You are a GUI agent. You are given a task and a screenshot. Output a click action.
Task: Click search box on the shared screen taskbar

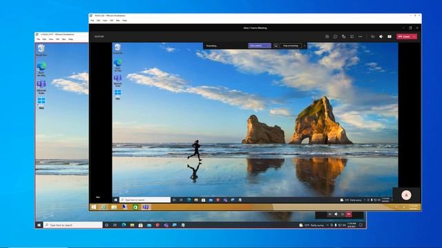click(145, 200)
